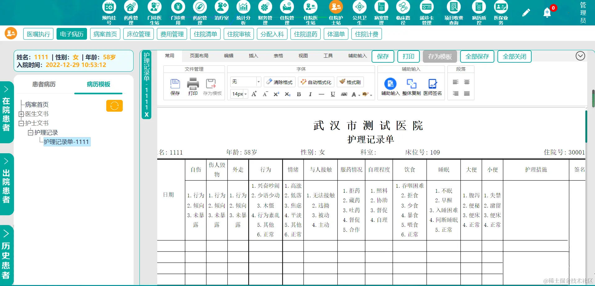Open the 表格 ribbon tab
Image resolution: width=595 pixels, height=286 pixels.
278,56
